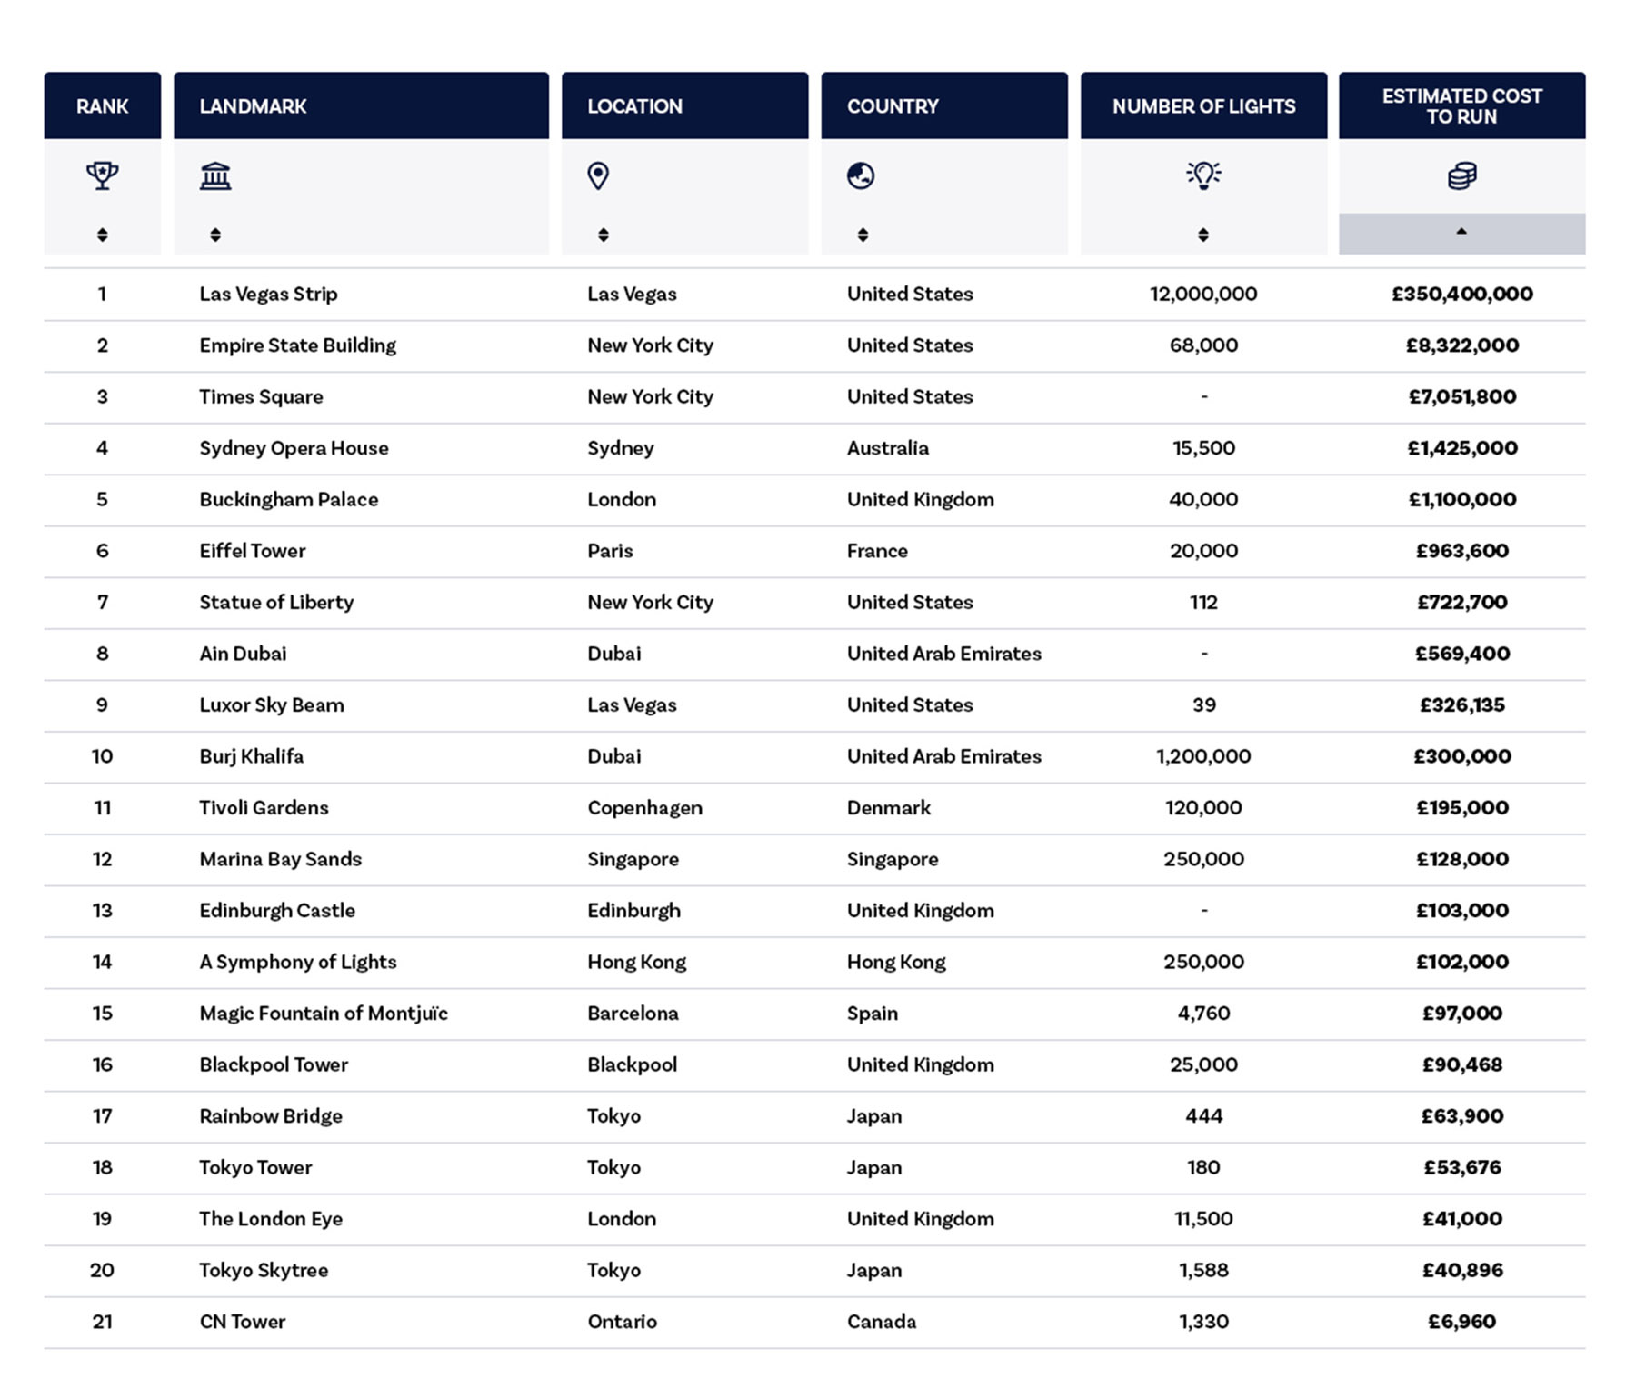Sort by Number of Lights arrows
Viewport: 1636px width, 1379px height.
coord(1203,235)
